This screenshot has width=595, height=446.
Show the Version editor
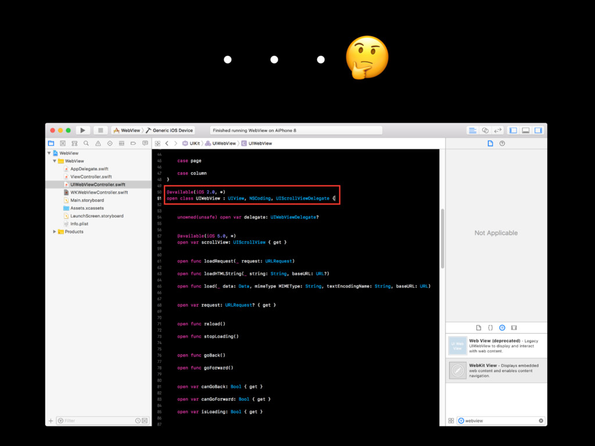click(497, 130)
